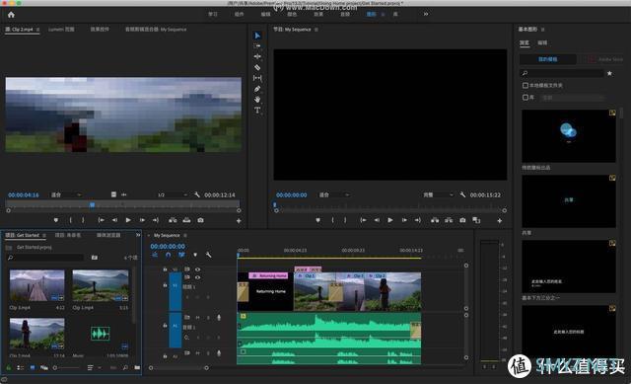
Task: Expand Project panel tab overflow chevron
Action: coord(138,235)
